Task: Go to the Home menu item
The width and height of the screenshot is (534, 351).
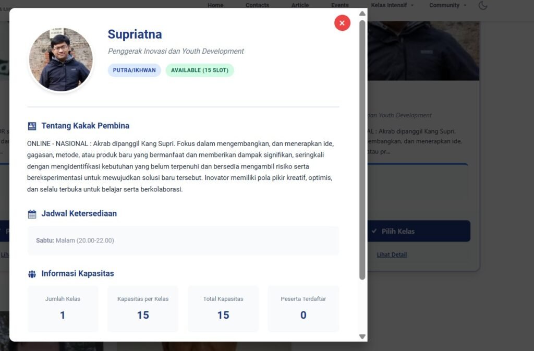Action: [215, 5]
